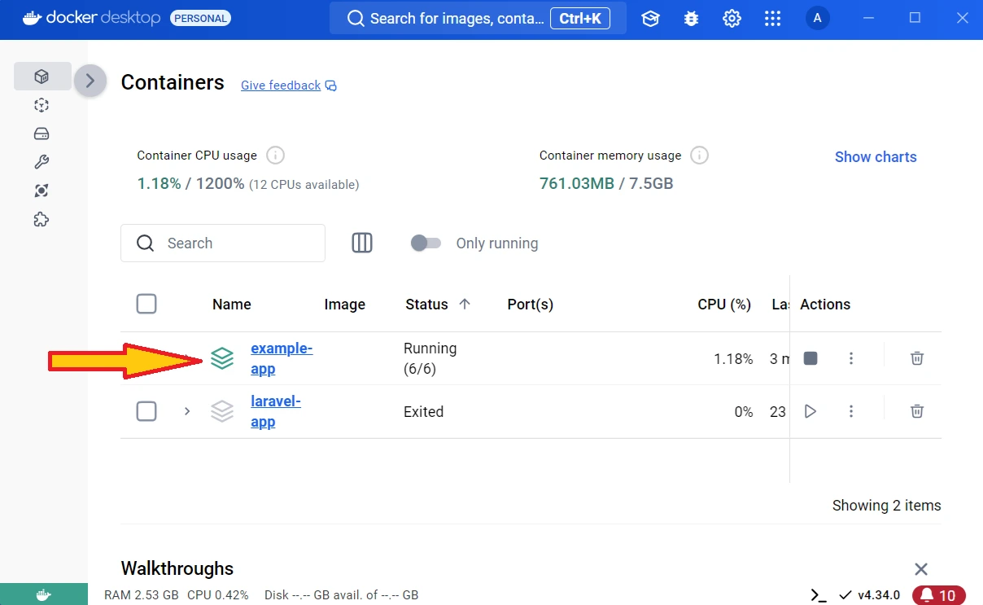Show info about Container memory usage
983x605 pixels.
(x=699, y=156)
